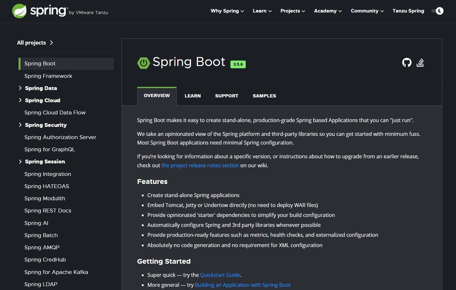
Task: Click the Spring Boot power icon
Action: coord(143,63)
